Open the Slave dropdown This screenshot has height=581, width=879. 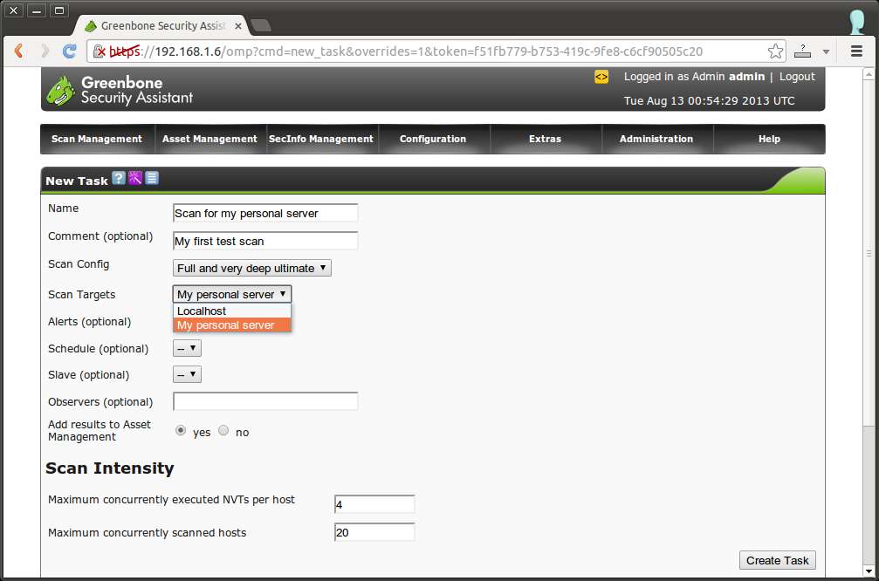coord(187,374)
